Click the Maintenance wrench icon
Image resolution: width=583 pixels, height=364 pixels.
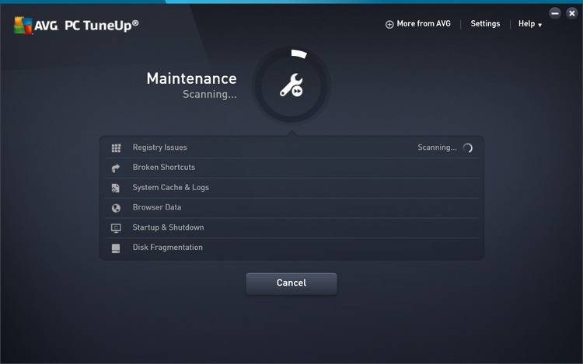coord(291,85)
